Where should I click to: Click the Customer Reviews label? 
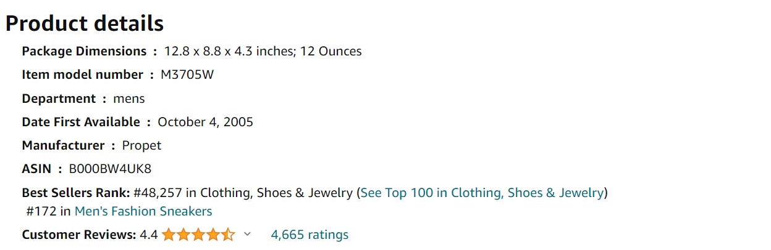(x=79, y=235)
